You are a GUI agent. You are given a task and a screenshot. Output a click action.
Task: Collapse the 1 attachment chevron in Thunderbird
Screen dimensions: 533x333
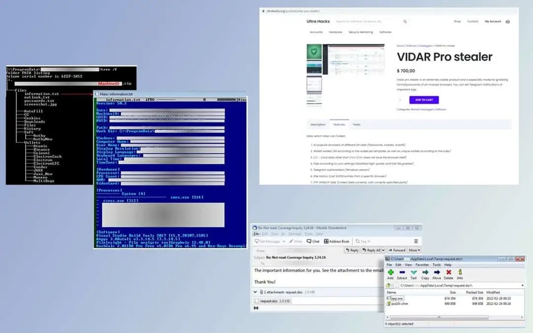(x=255, y=292)
